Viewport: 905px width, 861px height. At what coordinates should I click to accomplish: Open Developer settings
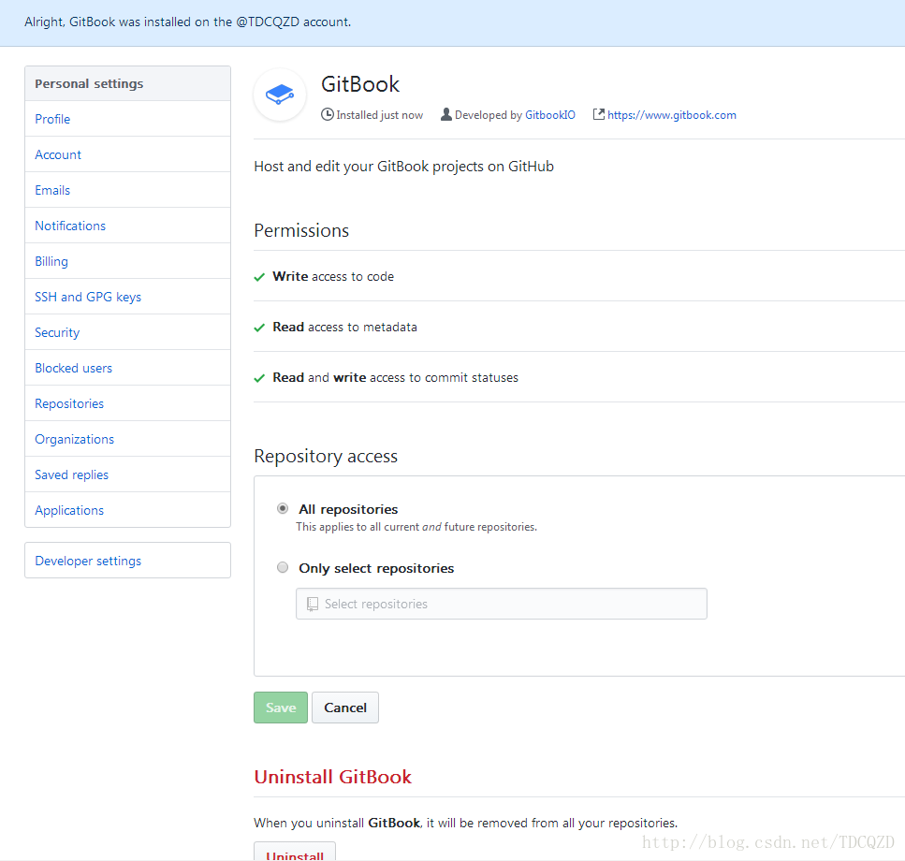tap(127, 561)
